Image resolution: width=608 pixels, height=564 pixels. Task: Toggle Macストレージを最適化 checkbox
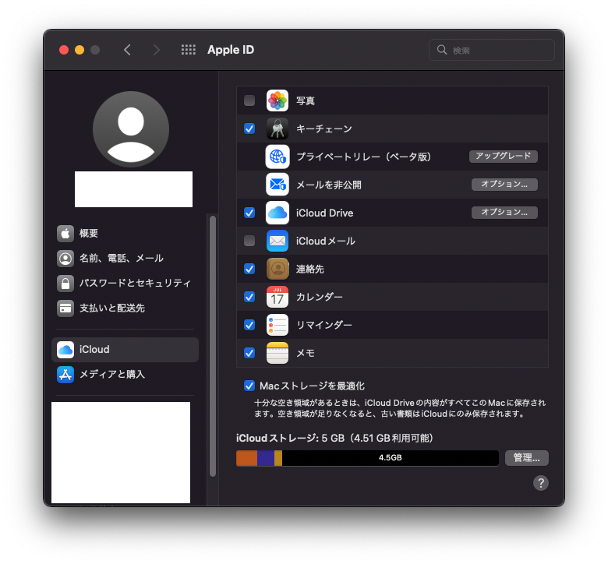[249, 386]
